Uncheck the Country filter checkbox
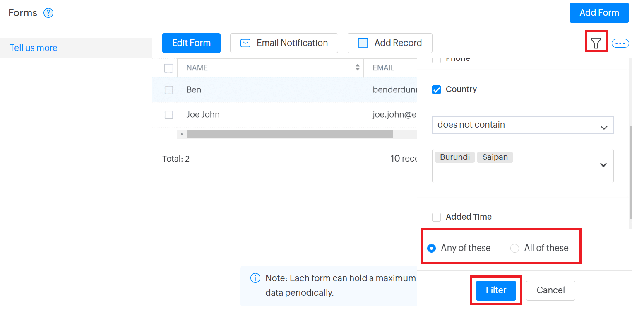 point(436,89)
